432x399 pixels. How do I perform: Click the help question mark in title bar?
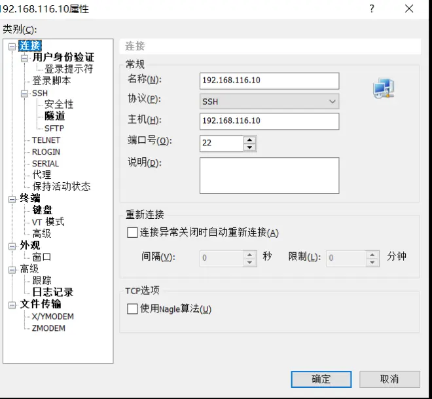pyautogui.click(x=372, y=9)
